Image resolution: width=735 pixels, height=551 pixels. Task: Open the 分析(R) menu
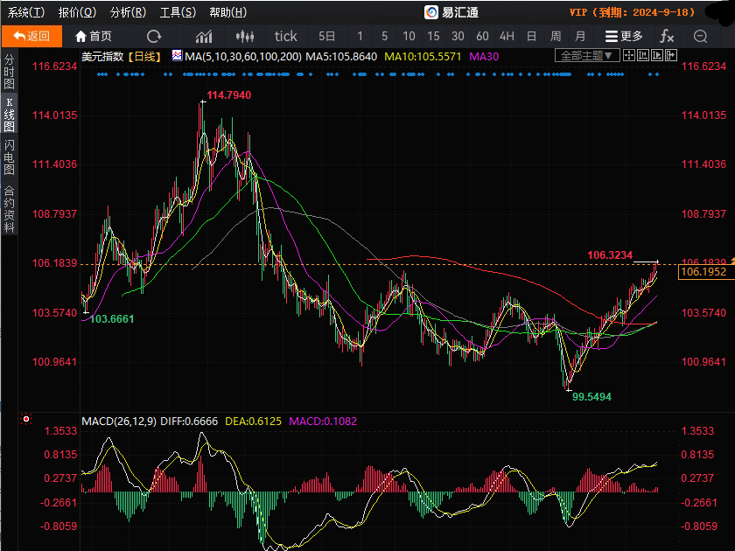pos(128,12)
